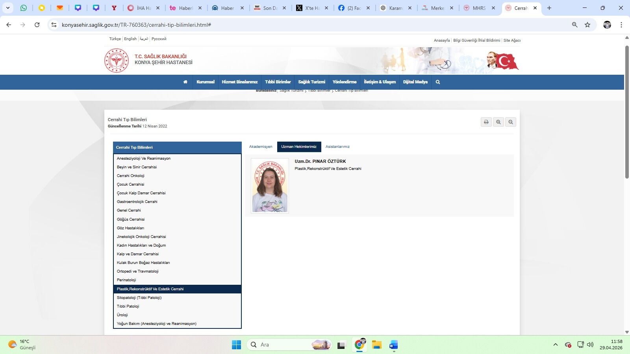
Task: Click the Anasayfa link
Action: click(442, 41)
